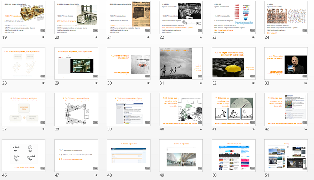
Task: Select slide 41 with comic strip panels
Action: [233, 110]
